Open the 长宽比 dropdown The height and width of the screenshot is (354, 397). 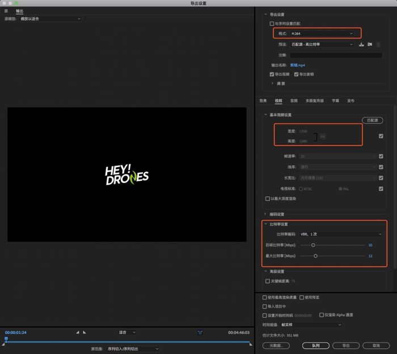point(338,178)
